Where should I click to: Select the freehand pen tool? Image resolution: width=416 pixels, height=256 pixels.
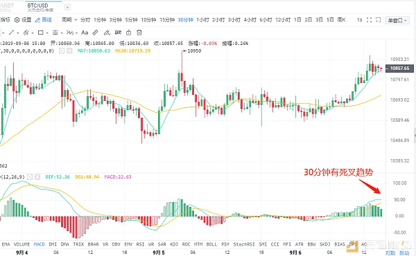(107, 33)
